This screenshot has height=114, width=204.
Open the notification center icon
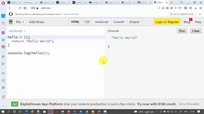(x=199, y=111)
